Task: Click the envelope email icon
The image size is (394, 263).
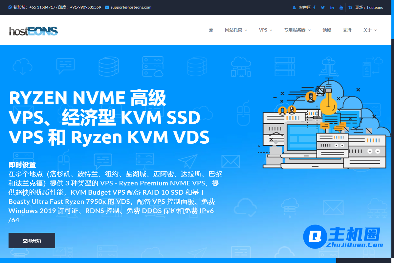Action: click(107, 7)
